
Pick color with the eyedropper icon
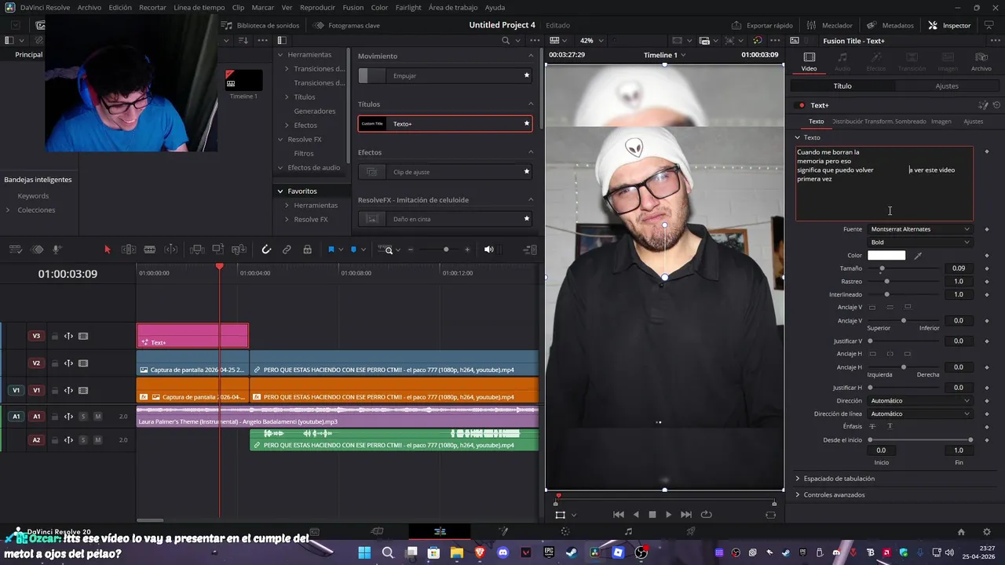[x=918, y=255]
